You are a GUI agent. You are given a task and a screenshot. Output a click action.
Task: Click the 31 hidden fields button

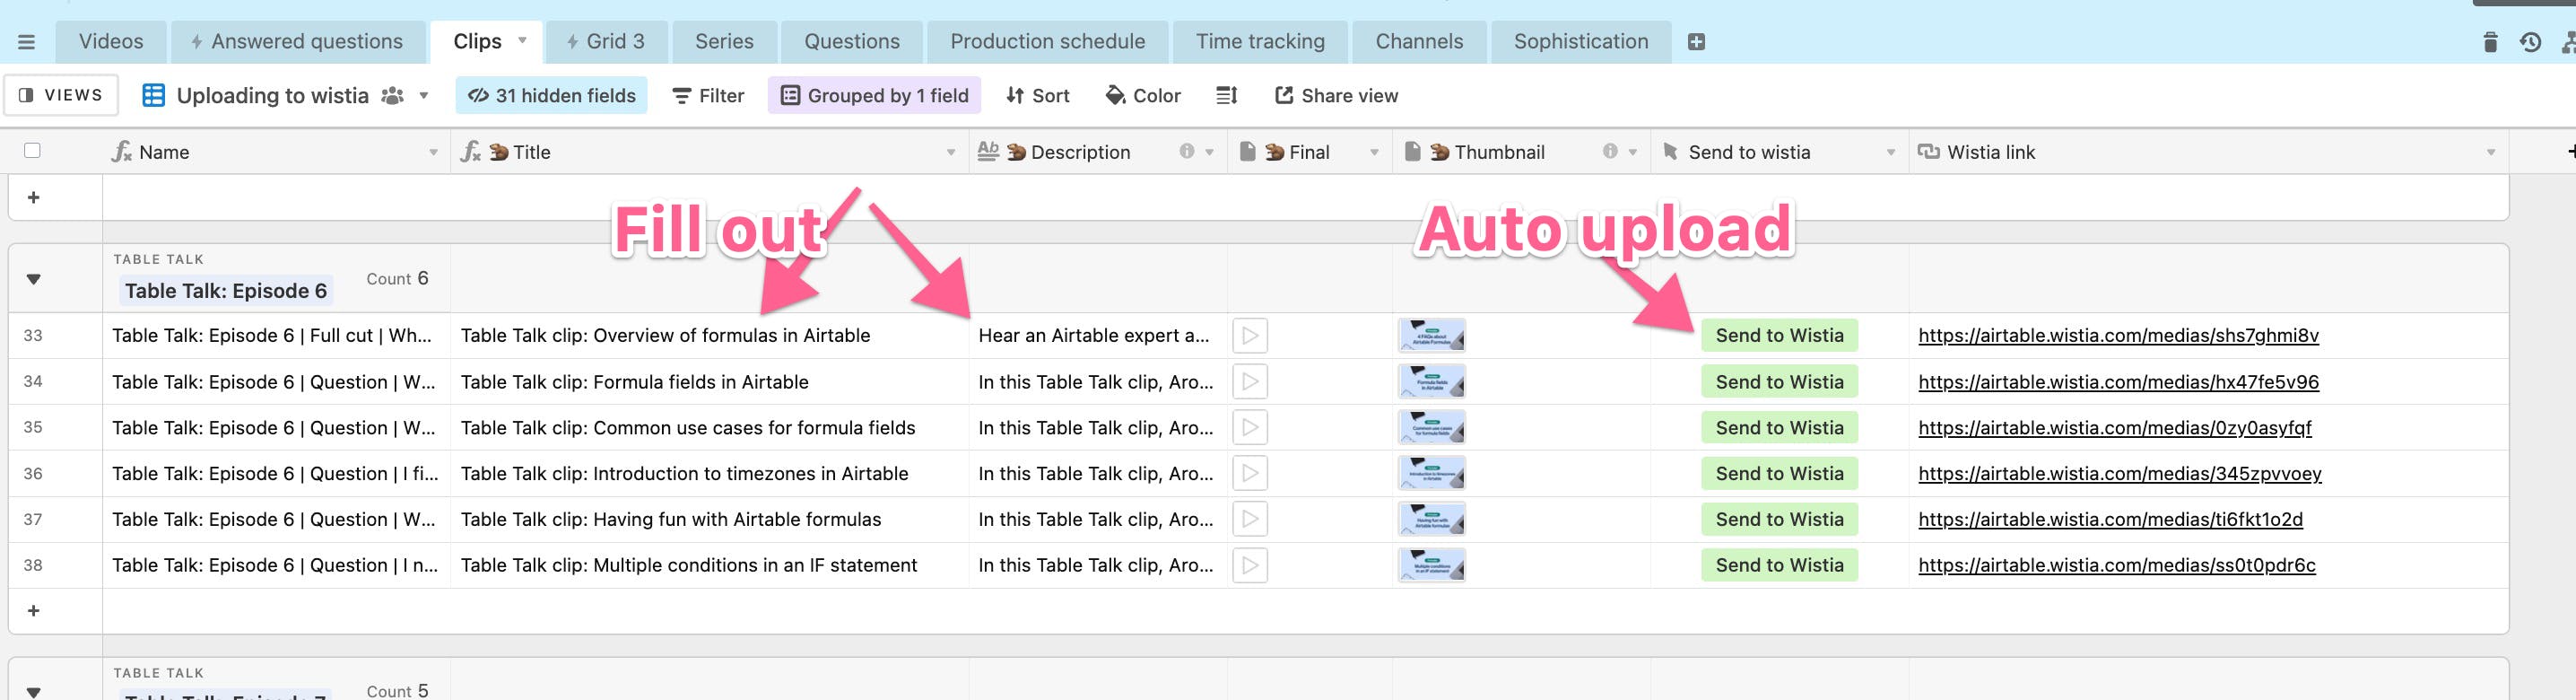pos(552,95)
